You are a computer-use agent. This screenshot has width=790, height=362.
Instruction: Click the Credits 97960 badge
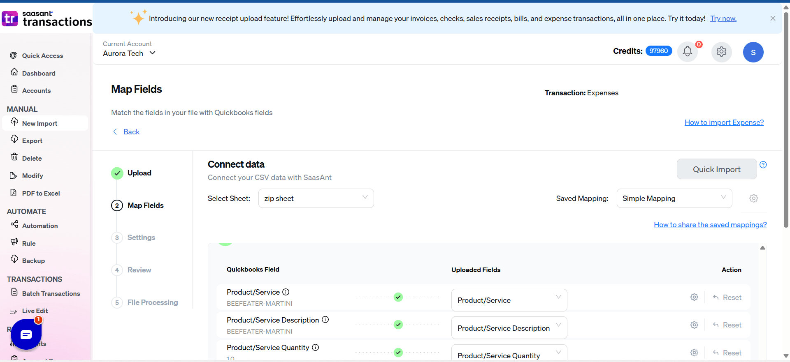coord(659,51)
